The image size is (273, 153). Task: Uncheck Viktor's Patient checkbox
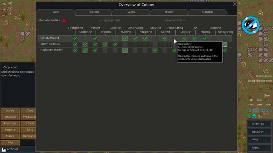click(x=95, y=38)
